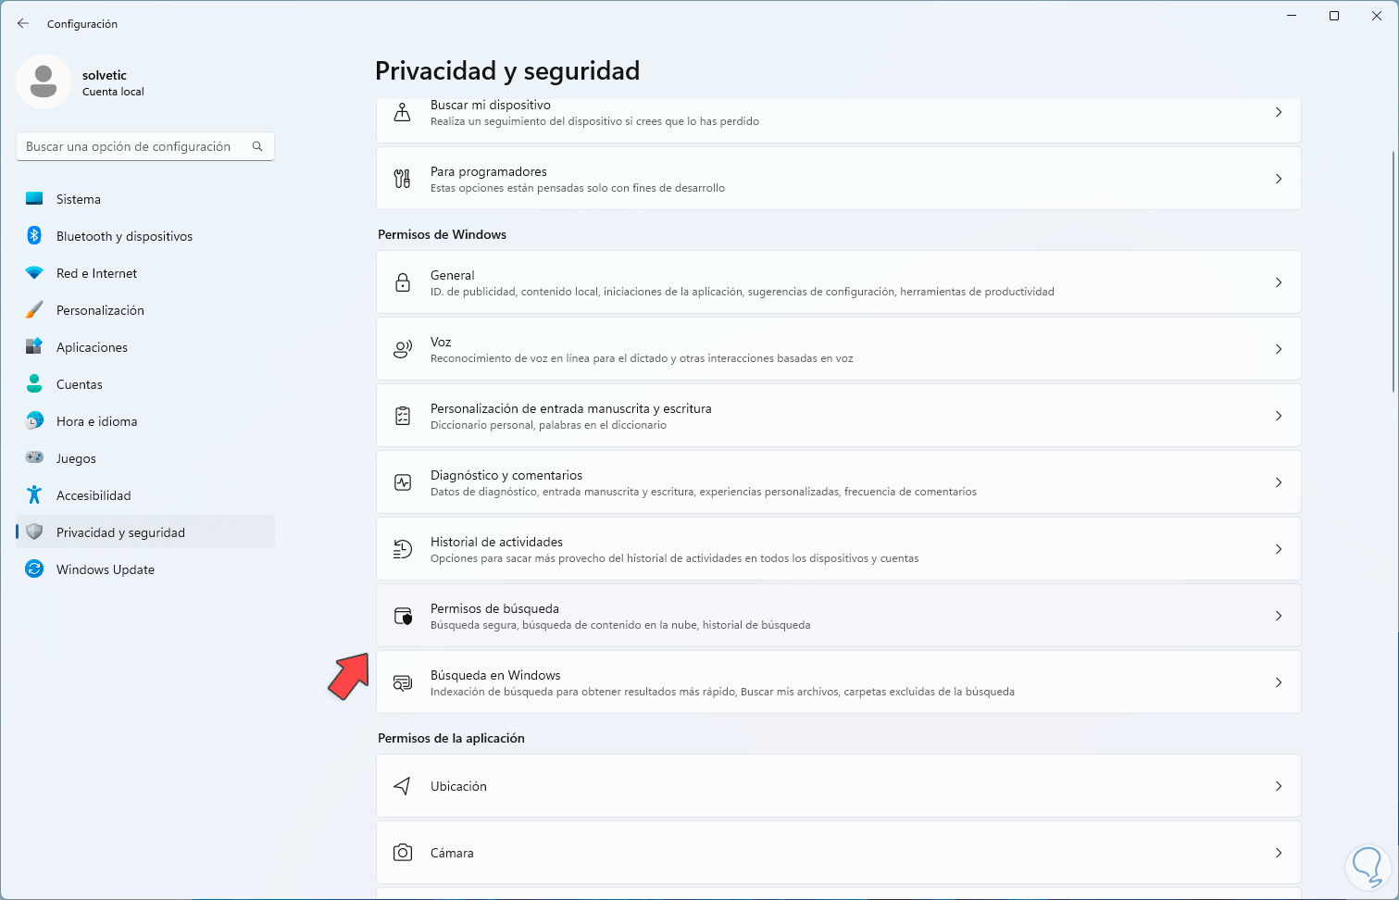This screenshot has width=1399, height=900.
Task: Expand Búsqueda en Windows chevron
Action: (1278, 682)
